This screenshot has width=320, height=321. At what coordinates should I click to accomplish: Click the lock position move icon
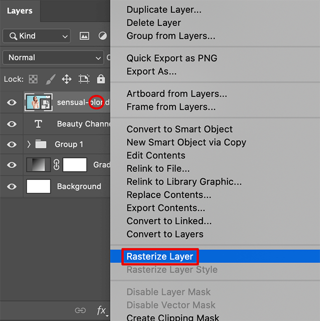[x=66, y=79]
